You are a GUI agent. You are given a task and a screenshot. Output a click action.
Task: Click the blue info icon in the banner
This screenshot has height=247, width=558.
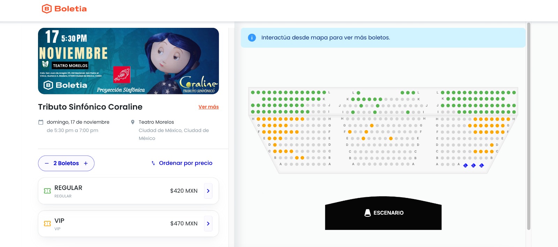coord(252,38)
